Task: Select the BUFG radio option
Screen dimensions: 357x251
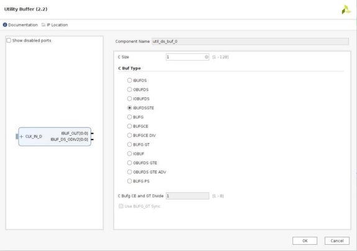Action: point(130,117)
